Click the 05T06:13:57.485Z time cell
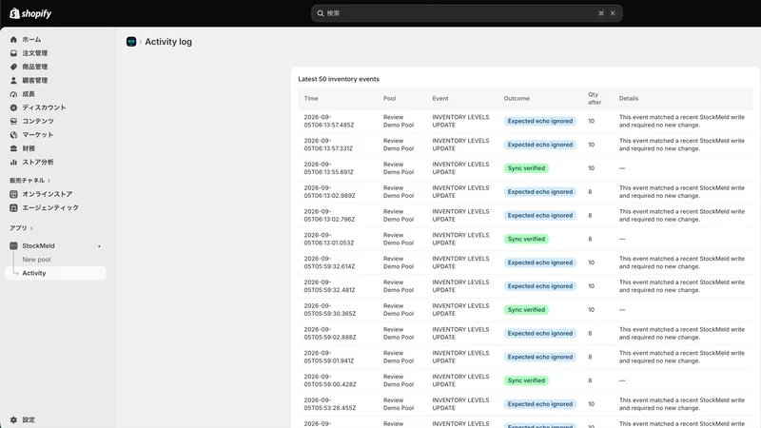The height and width of the screenshot is (428, 761). (329, 121)
